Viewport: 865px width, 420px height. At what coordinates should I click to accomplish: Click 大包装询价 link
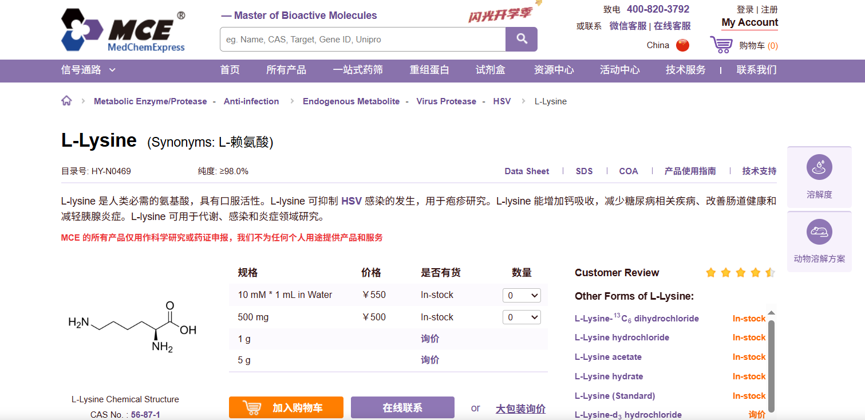coord(520,409)
